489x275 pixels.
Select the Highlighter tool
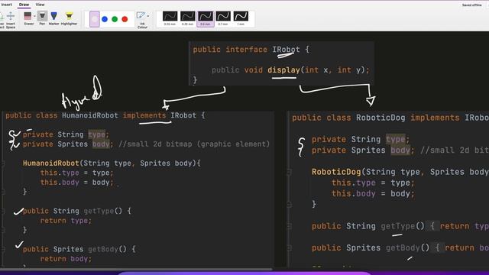[69, 18]
